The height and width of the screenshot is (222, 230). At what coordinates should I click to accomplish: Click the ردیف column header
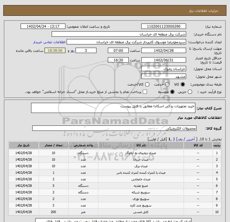(217, 145)
